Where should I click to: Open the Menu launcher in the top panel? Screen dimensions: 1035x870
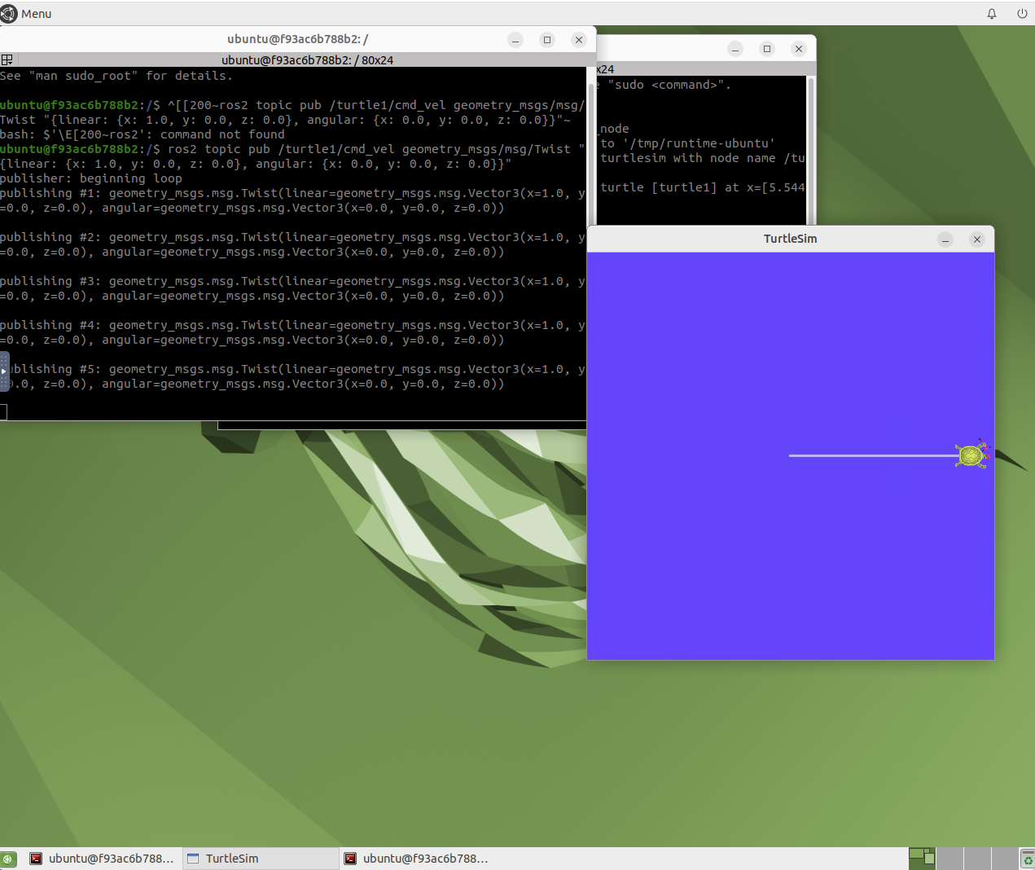pos(26,13)
